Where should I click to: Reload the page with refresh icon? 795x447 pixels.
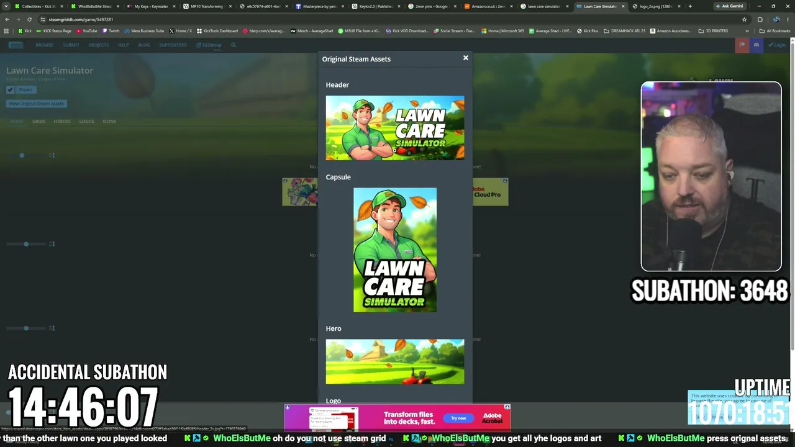tap(29, 19)
